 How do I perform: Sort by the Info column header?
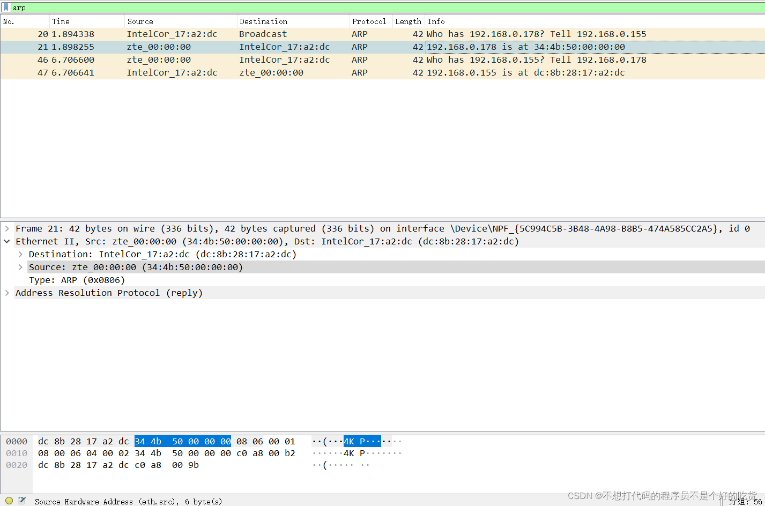[x=595, y=21]
